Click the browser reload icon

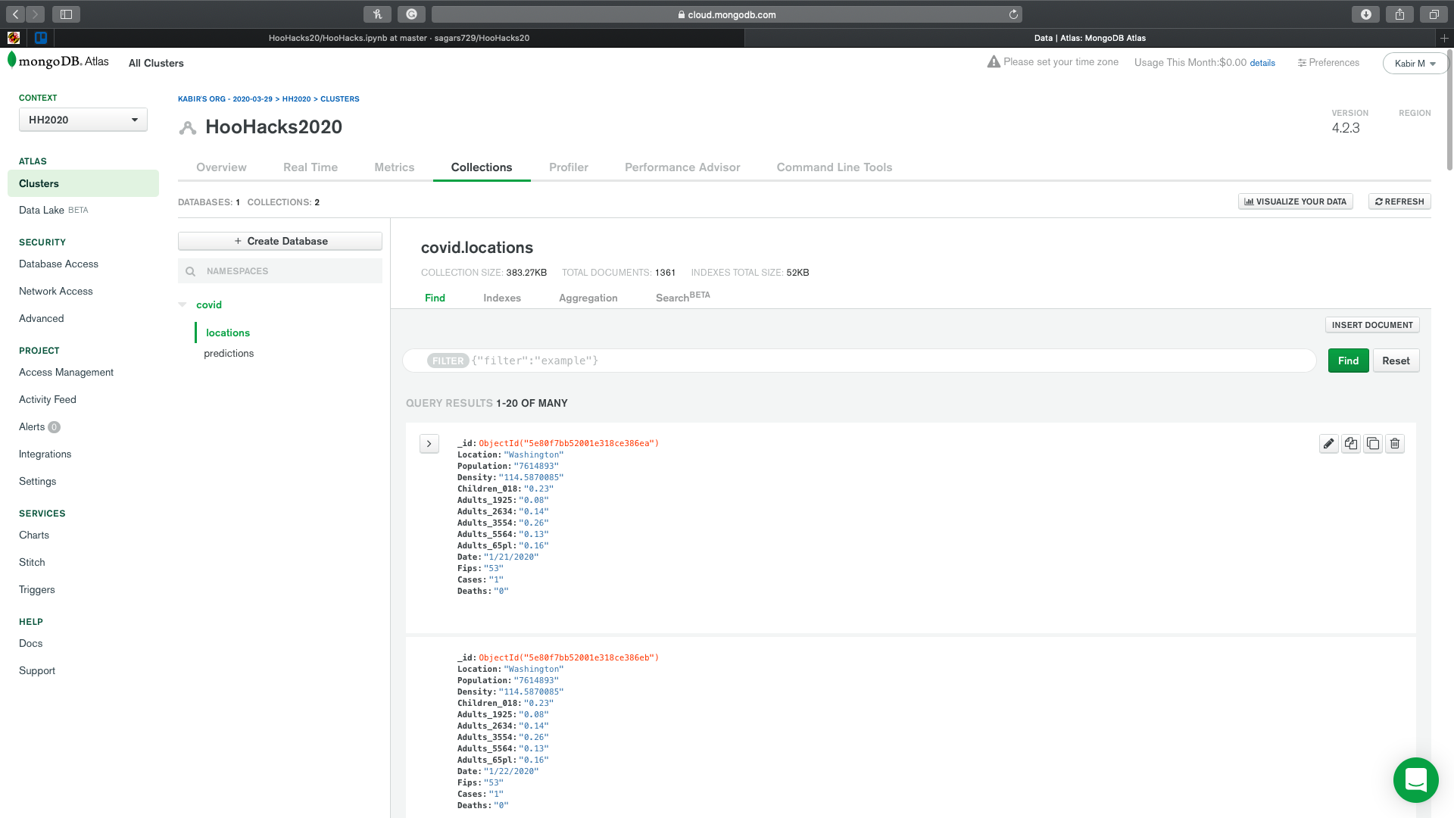click(x=1013, y=14)
